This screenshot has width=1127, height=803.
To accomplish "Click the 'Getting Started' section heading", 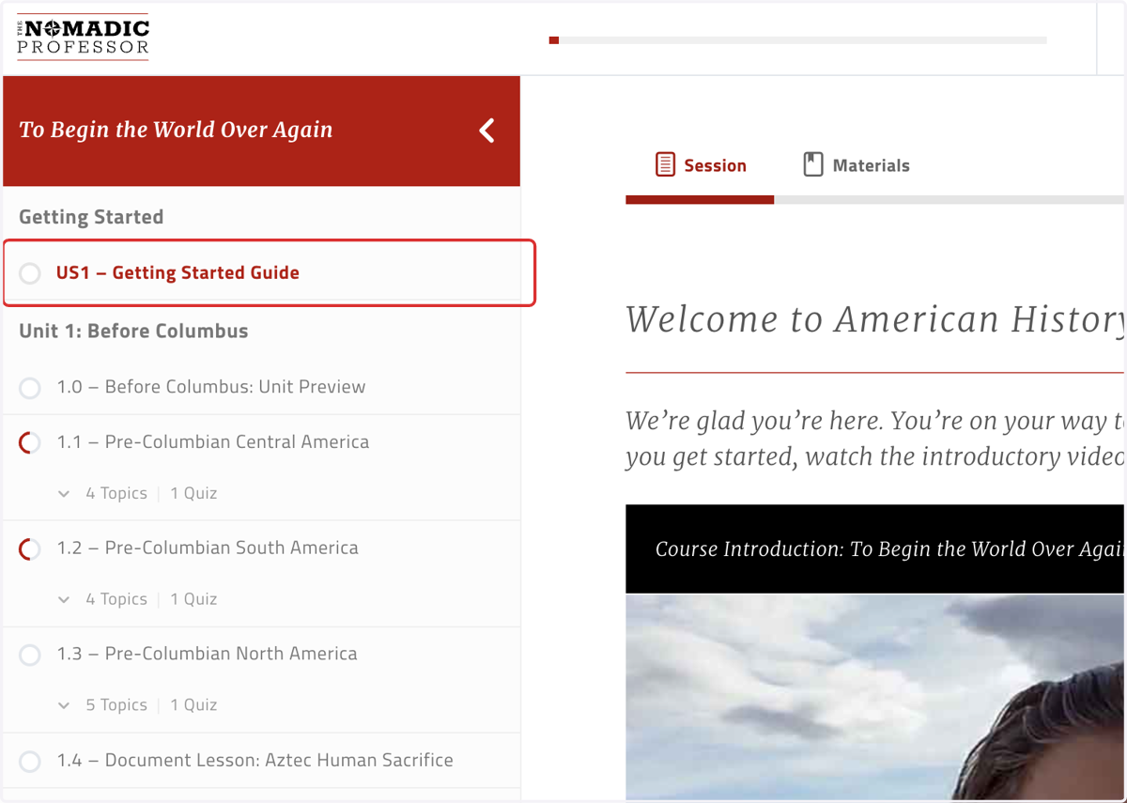I will 91,217.
